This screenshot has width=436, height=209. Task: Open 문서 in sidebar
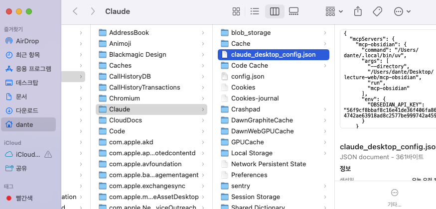[28, 97]
